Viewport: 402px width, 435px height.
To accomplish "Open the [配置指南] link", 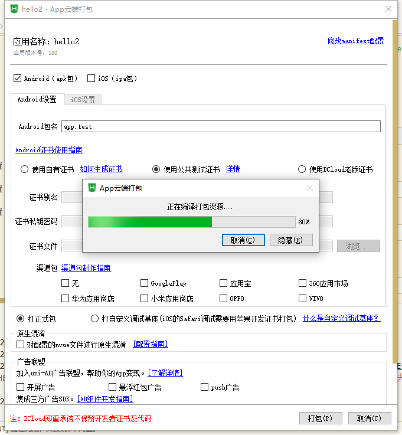I will click(151, 344).
